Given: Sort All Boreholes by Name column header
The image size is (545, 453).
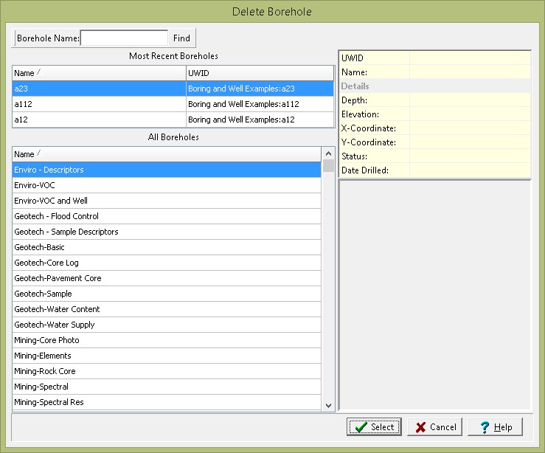Looking at the screenshot, I should coord(167,154).
